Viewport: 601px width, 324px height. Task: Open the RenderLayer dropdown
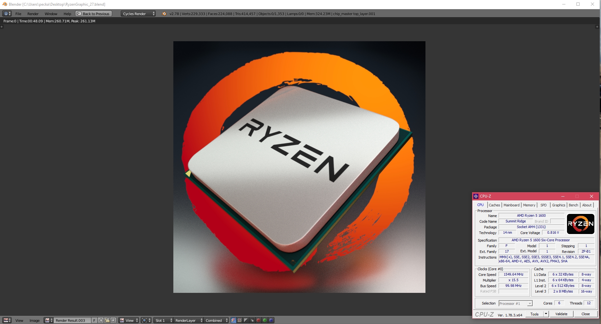pyautogui.click(x=188, y=320)
